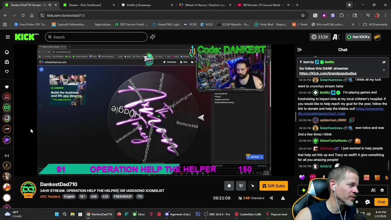Click the Chat send button
The image size is (391, 220).
click(381, 202)
